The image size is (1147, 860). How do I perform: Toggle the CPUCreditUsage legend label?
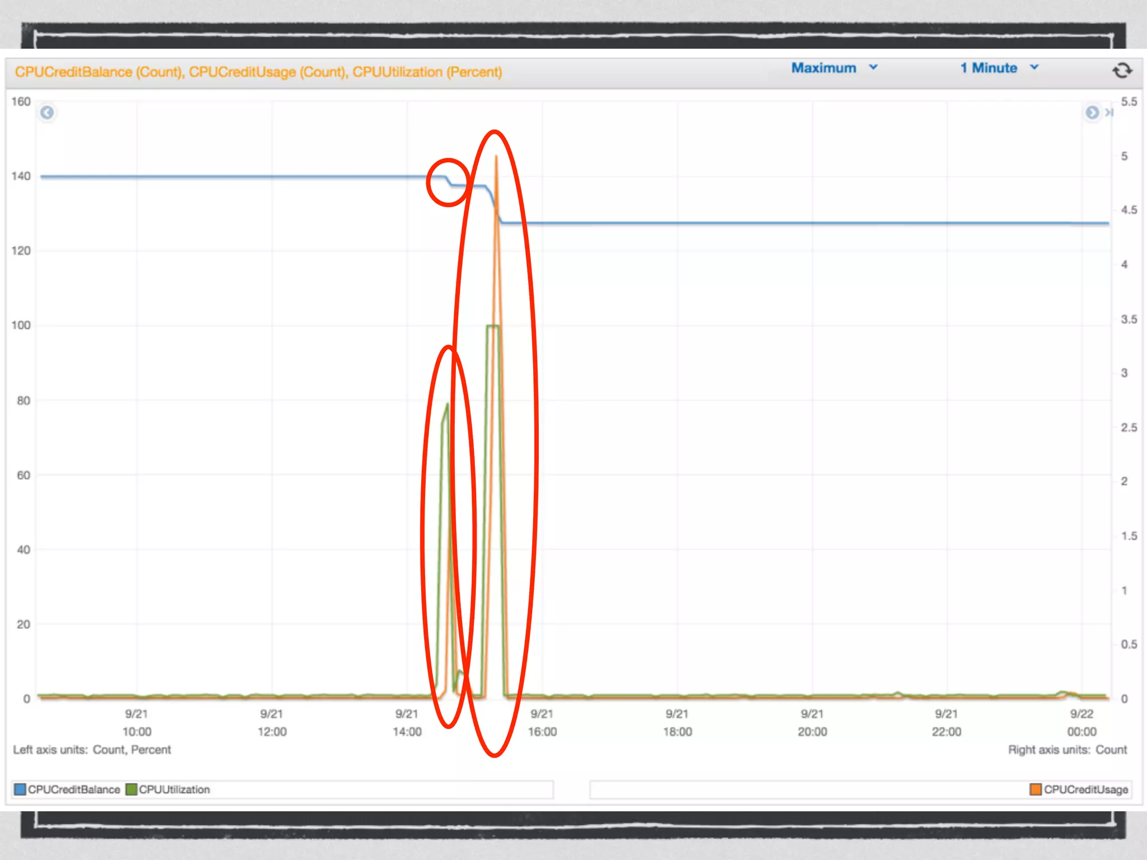point(1085,789)
